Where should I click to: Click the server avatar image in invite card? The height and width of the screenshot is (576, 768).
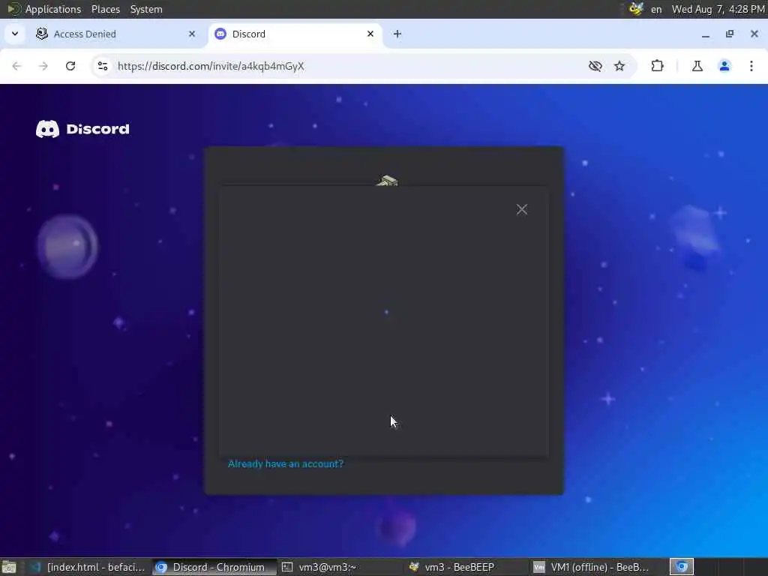tap(387, 181)
